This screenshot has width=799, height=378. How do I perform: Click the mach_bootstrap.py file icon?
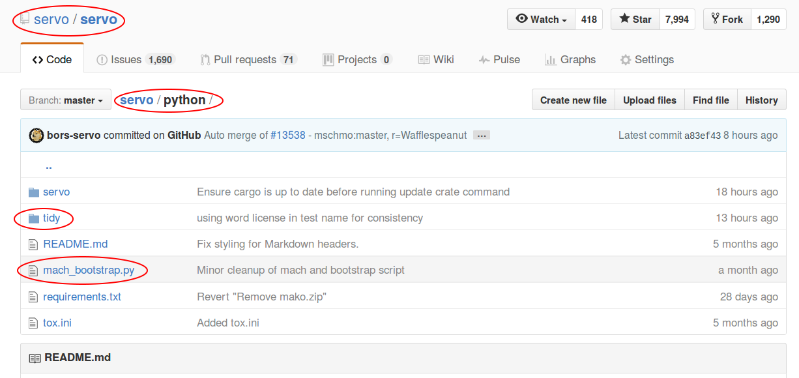click(x=34, y=270)
